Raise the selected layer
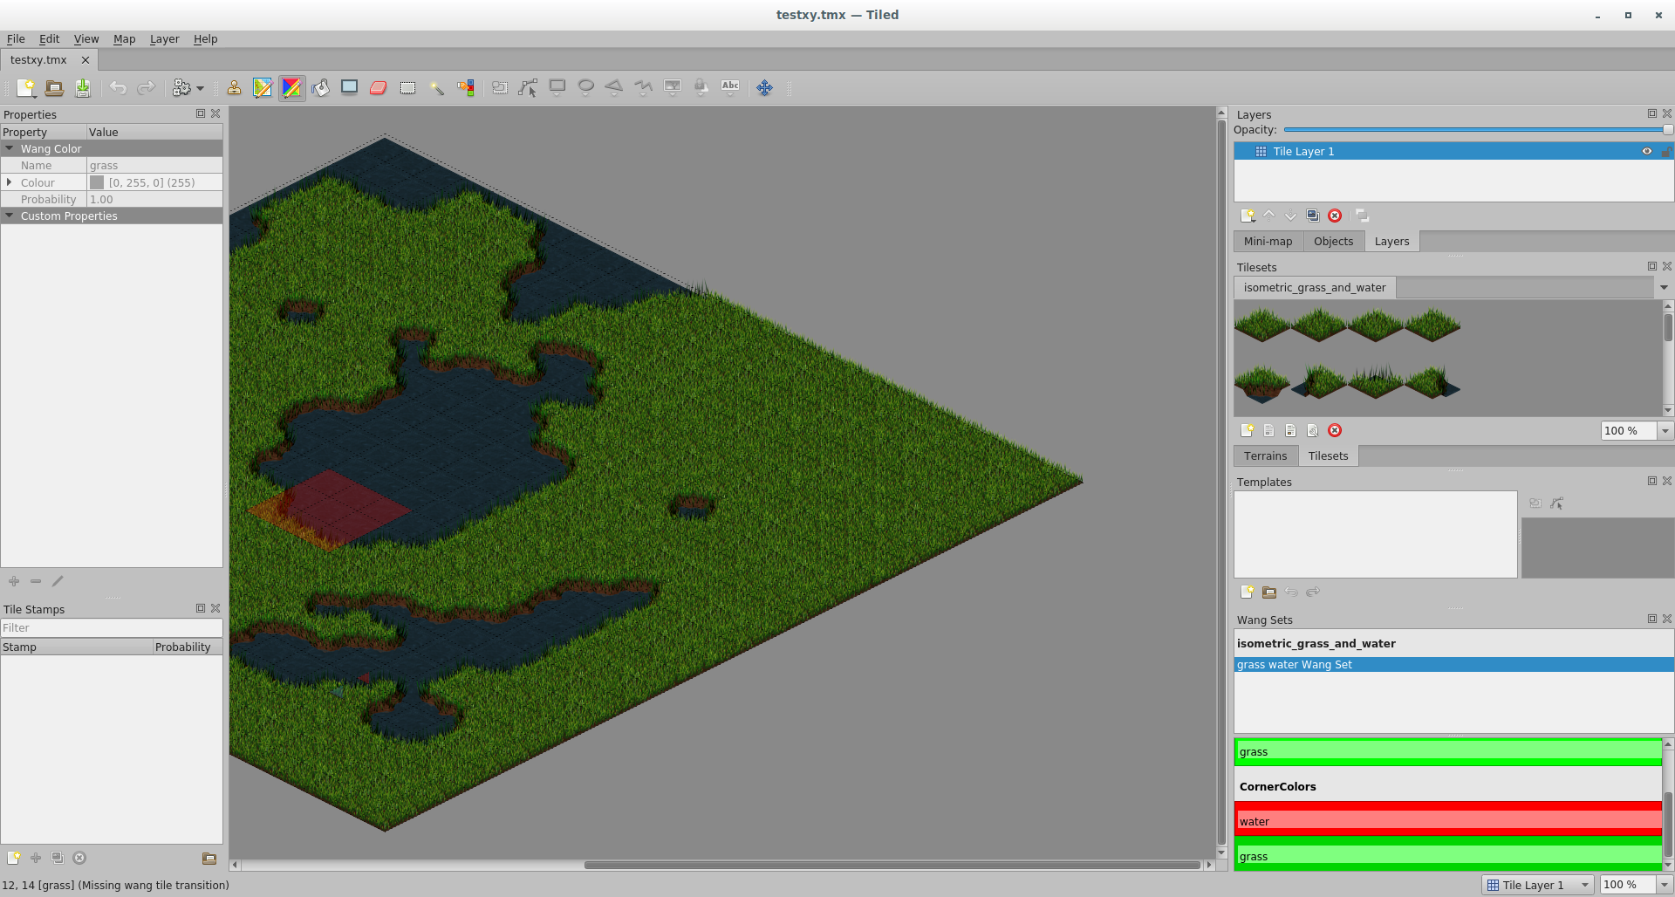Viewport: 1675px width, 897px height. coord(1269,216)
